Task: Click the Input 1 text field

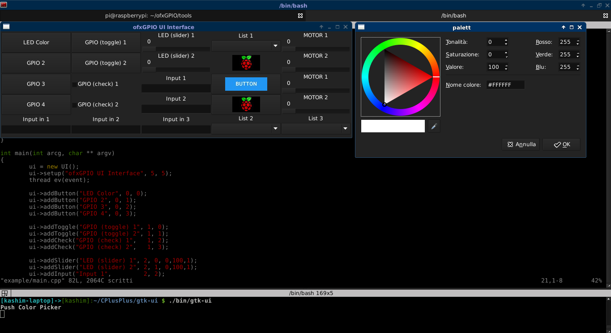Action: click(176, 89)
